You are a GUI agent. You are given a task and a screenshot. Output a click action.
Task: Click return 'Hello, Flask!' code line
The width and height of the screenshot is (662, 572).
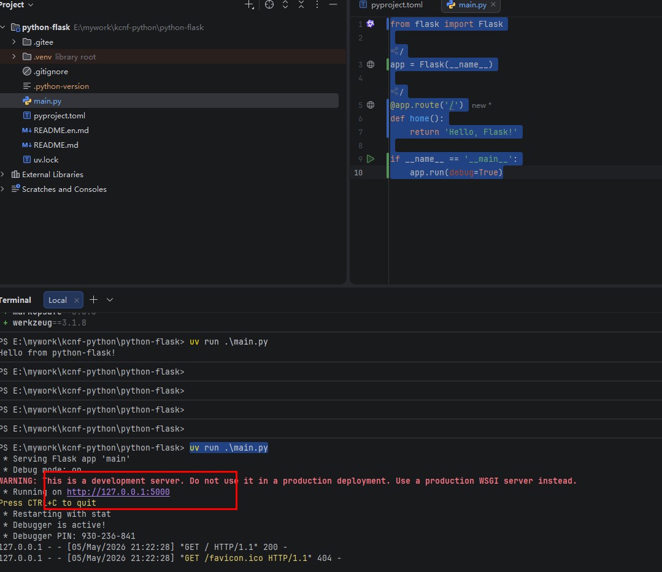coord(464,132)
